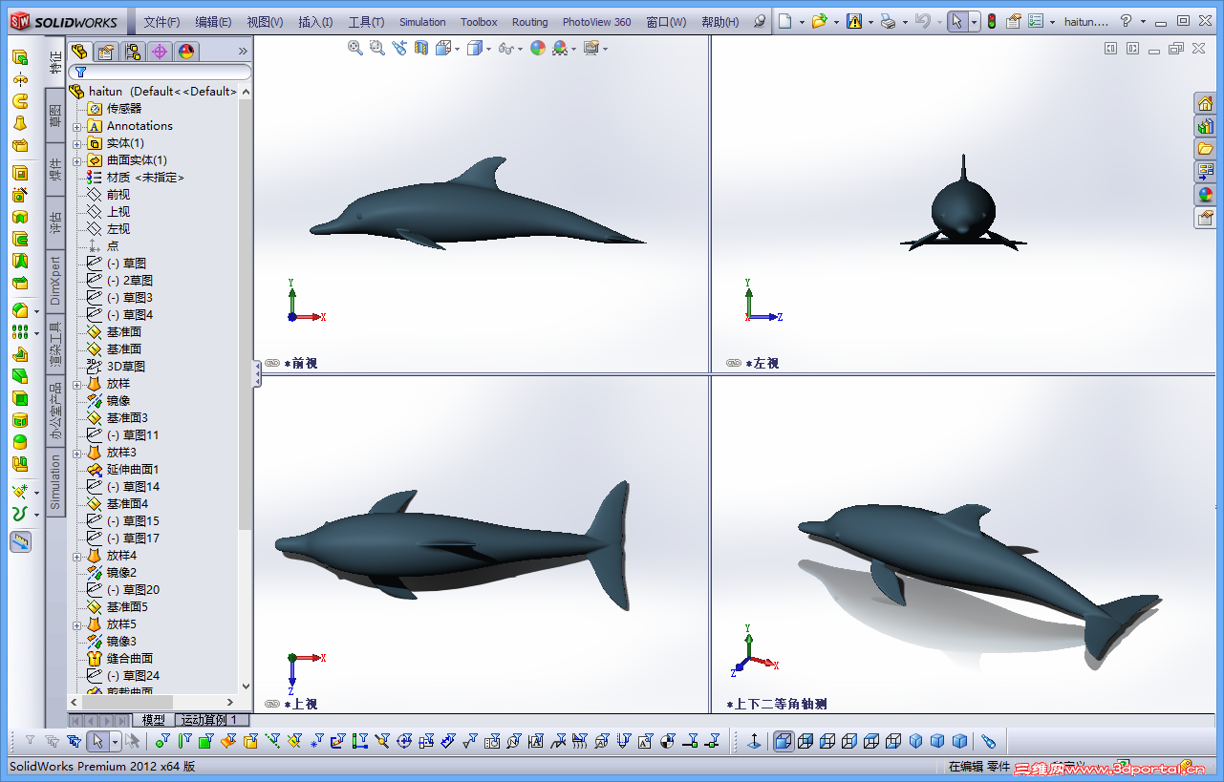
Task: Open the PropertyManager tab icon
Action: pos(106,52)
